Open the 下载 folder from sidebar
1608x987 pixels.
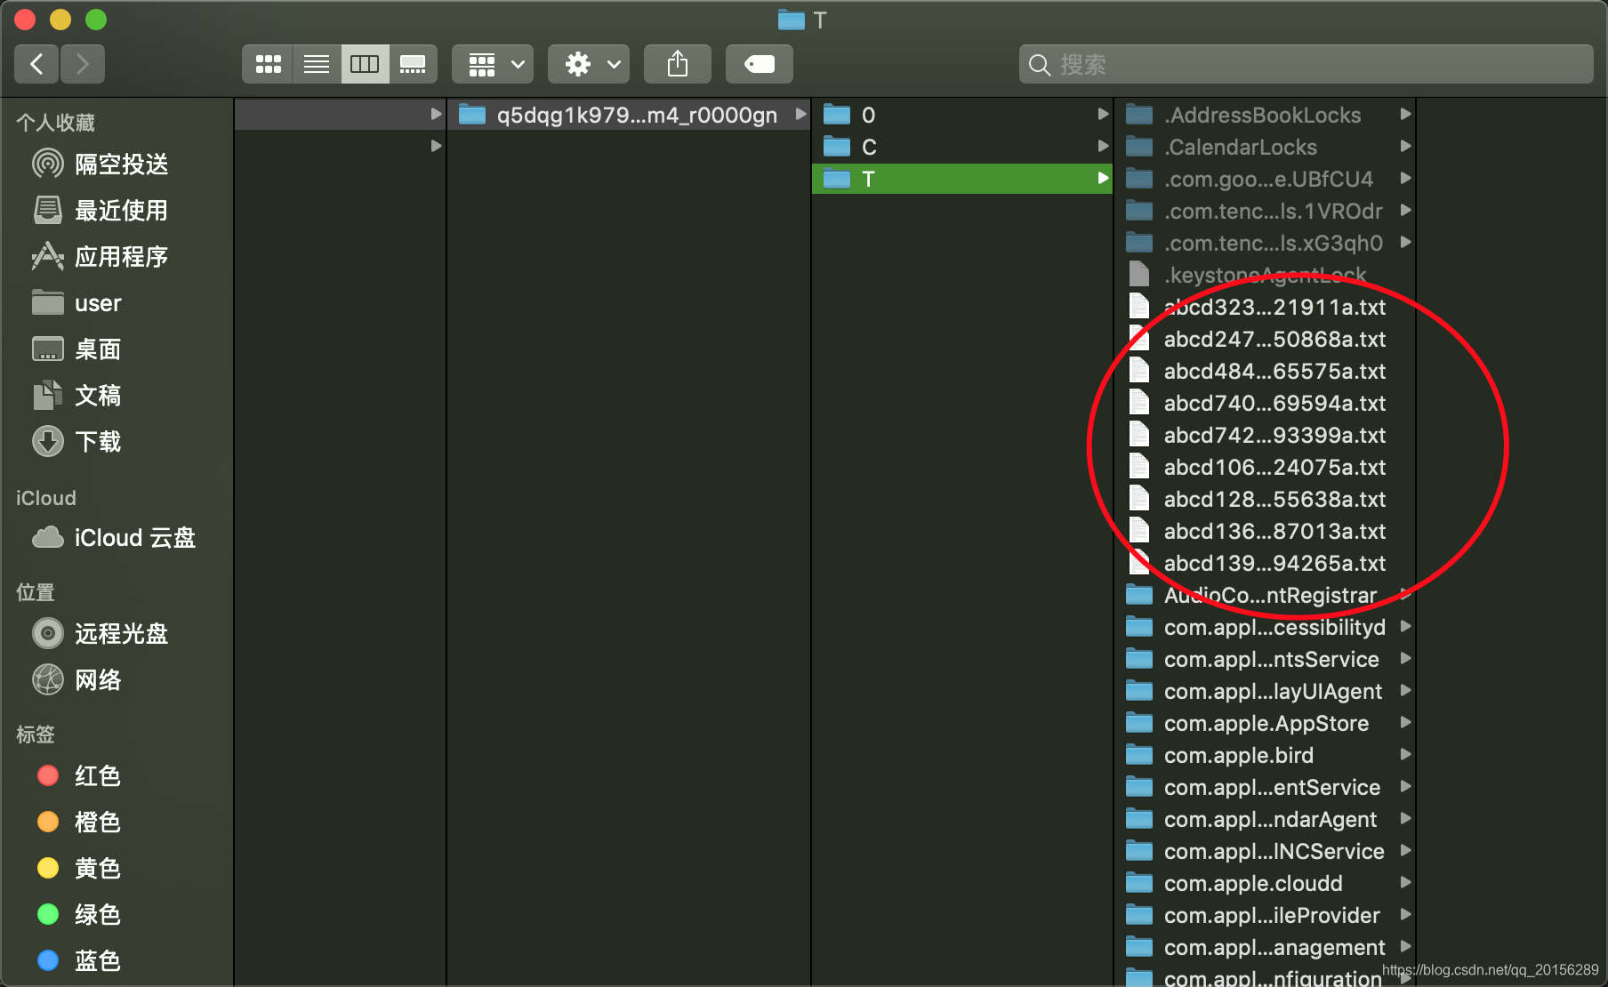(x=98, y=441)
